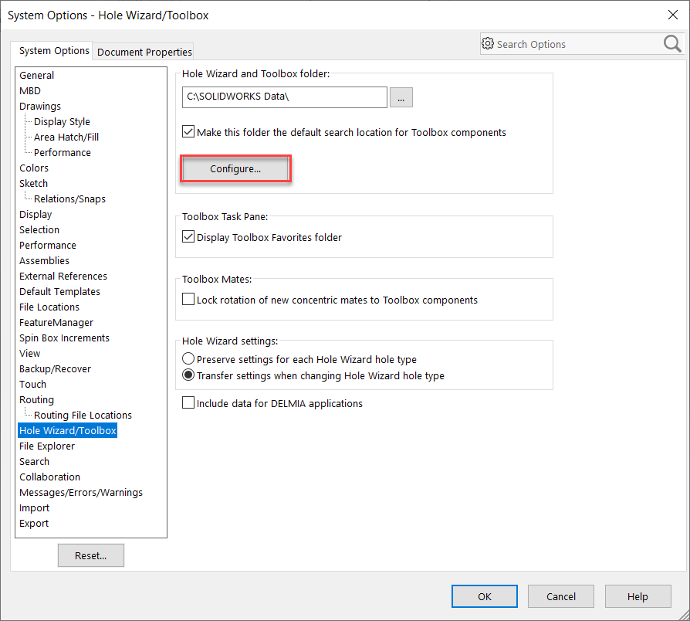Select Transfer settings when changing hole type
690x621 pixels.
tap(188, 376)
